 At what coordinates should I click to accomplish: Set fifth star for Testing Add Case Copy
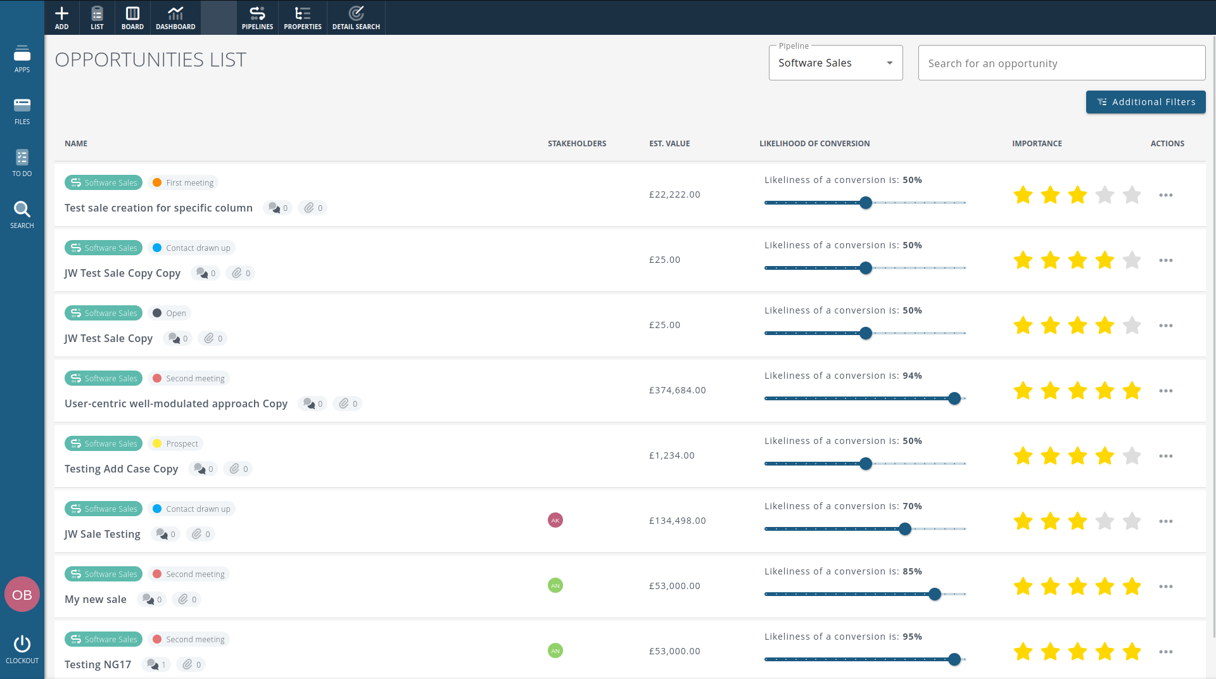(x=1132, y=456)
